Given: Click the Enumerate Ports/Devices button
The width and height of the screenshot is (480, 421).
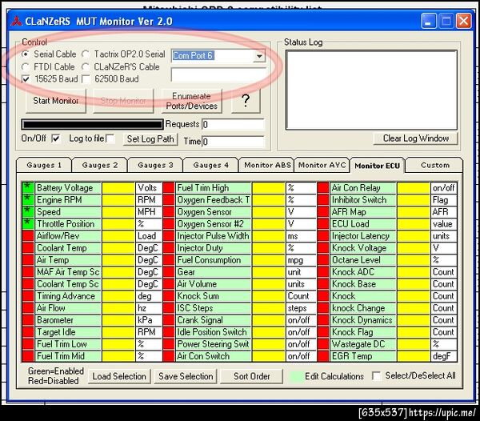Looking at the screenshot, I should (x=192, y=101).
